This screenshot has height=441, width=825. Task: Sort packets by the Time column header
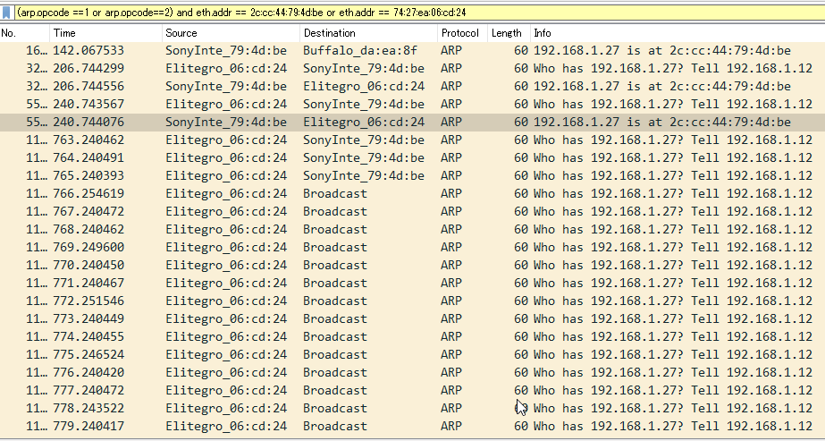pos(106,33)
